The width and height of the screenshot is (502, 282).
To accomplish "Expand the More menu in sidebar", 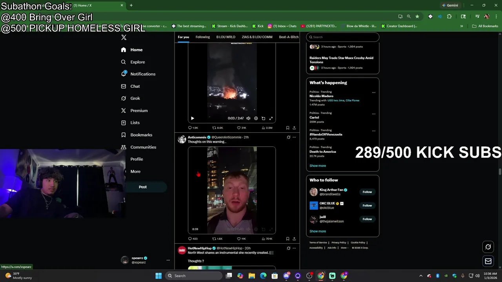I will point(135,171).
